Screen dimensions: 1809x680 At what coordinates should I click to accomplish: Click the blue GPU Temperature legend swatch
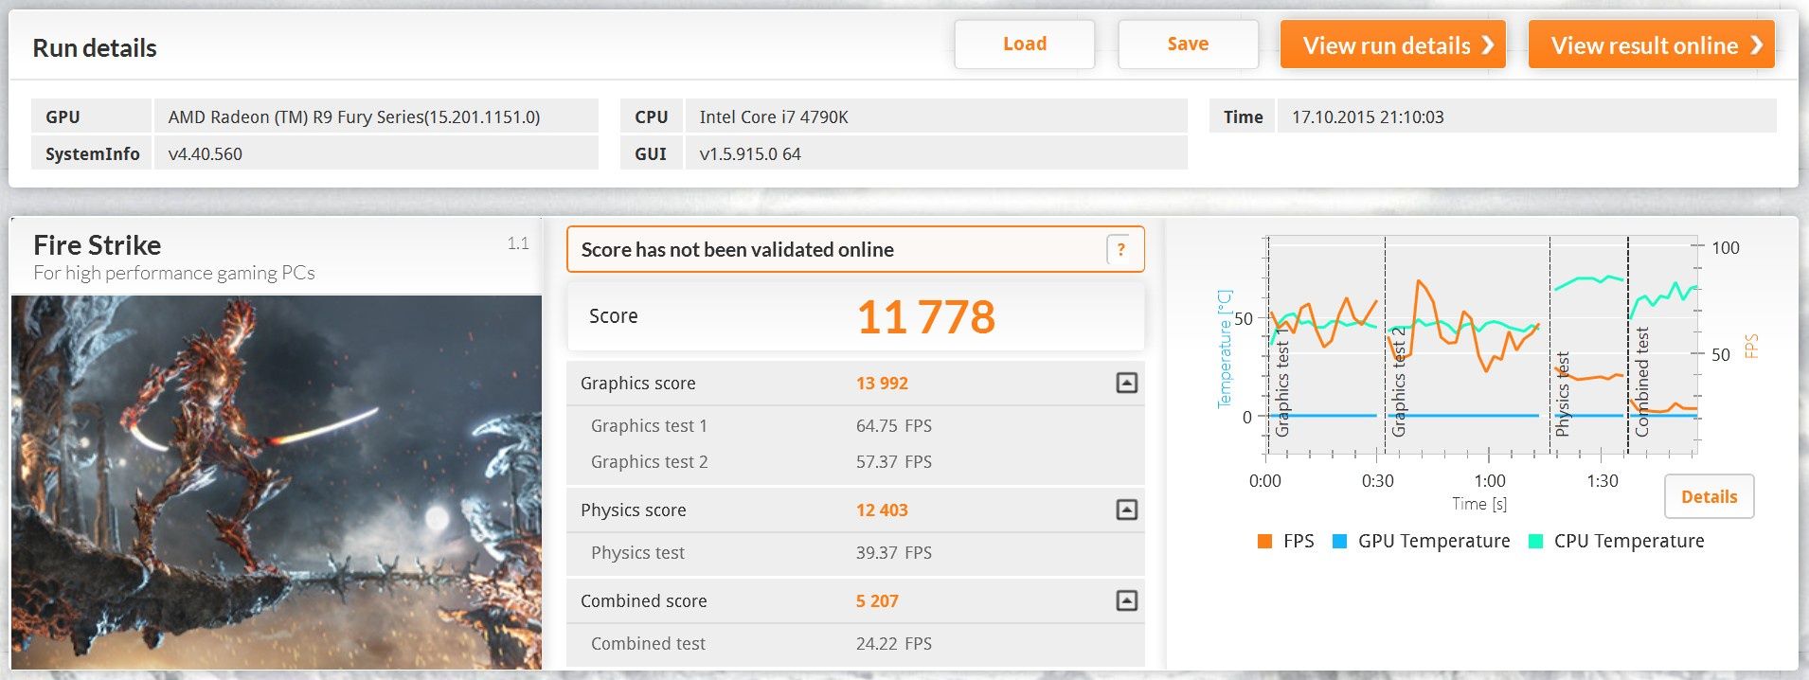click(x=1339, y=542)
